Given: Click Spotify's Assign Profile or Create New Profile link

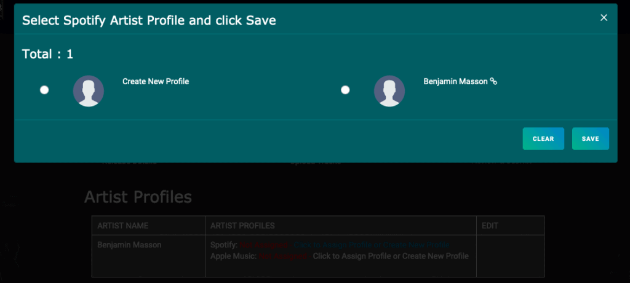Looking at the screenshot, I should pos(372,245).
